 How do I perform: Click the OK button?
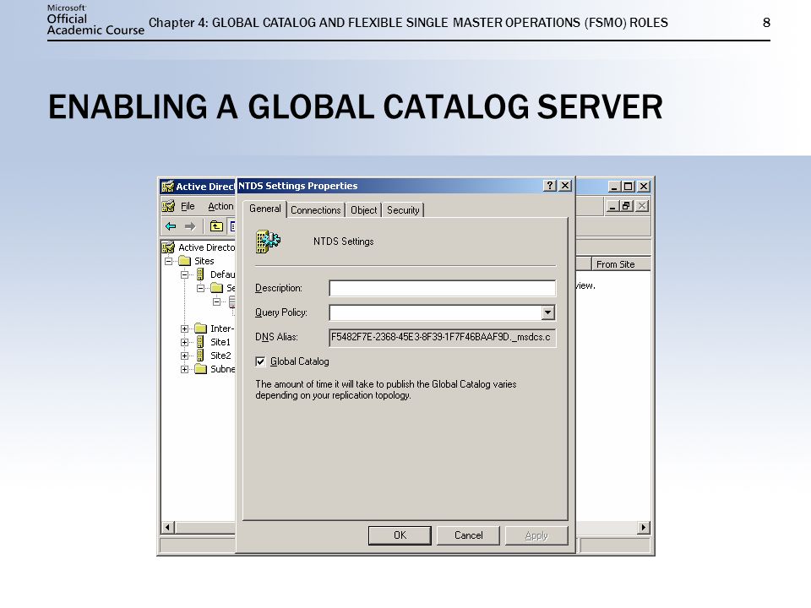click(400, 535)
